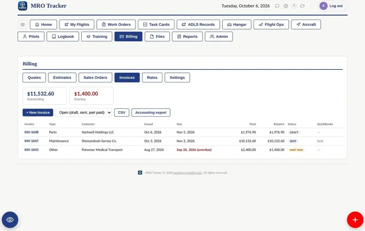Image resolution: width=365 pixels, height=231 pixels.
Task: Click Hartwell Holdings LLC customer cell
Action: pyautogui.click(x=98, y=132)
